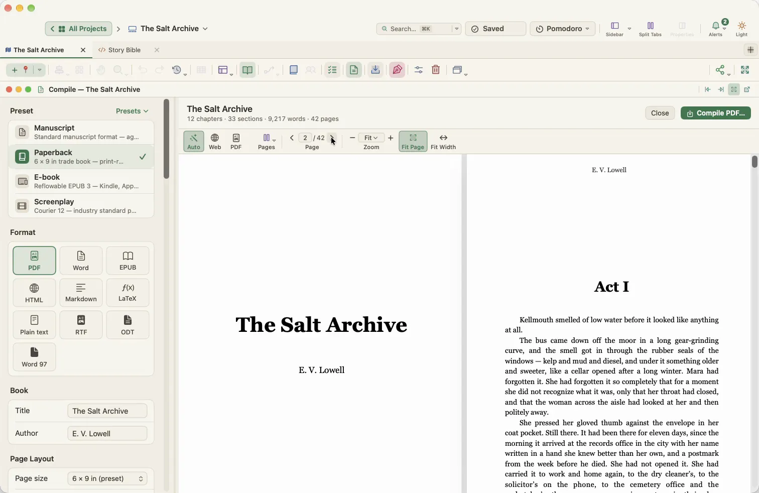Open the Page size preset dropdown

[x=107, y=478]
